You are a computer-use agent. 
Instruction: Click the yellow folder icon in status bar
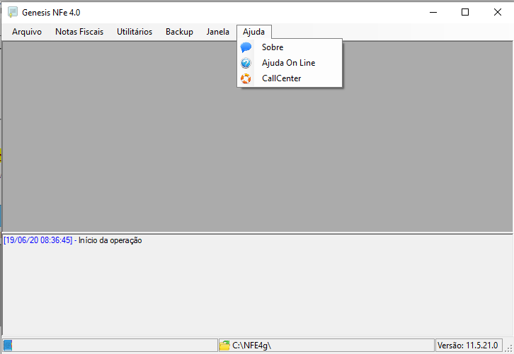click(224, 345)
